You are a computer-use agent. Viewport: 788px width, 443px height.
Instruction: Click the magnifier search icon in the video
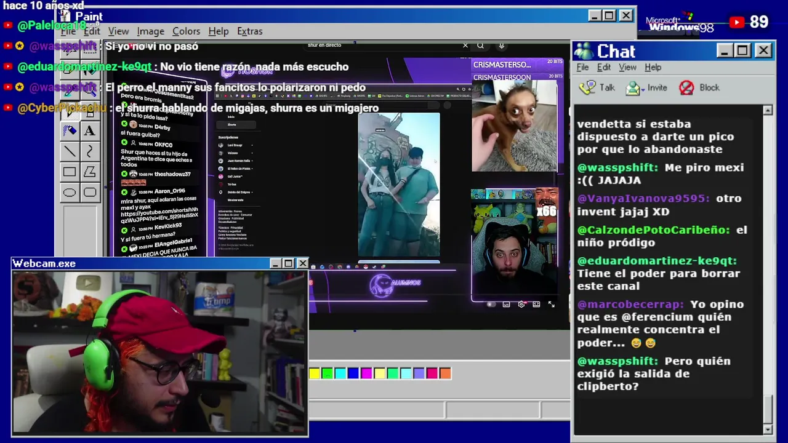pos(480,45)
